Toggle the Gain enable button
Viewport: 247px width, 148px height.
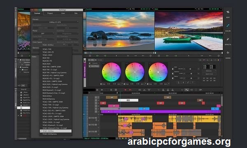pos(173,69)
